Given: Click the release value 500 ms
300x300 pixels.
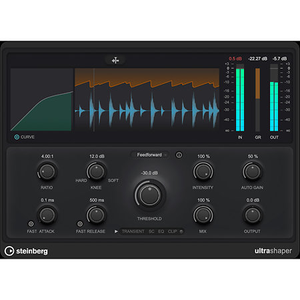Looking at the screenshot, I should [97, 200].
